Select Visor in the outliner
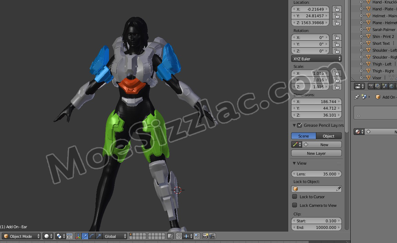397x243 pixels. pos(377,78)
